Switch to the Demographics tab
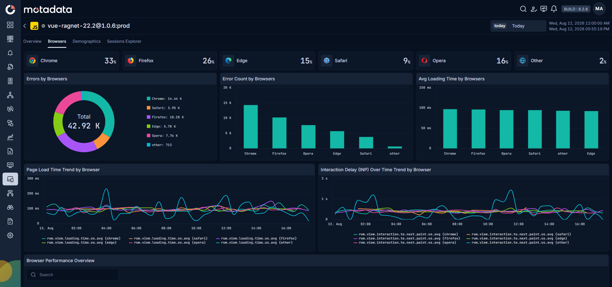 pos(86,41)
